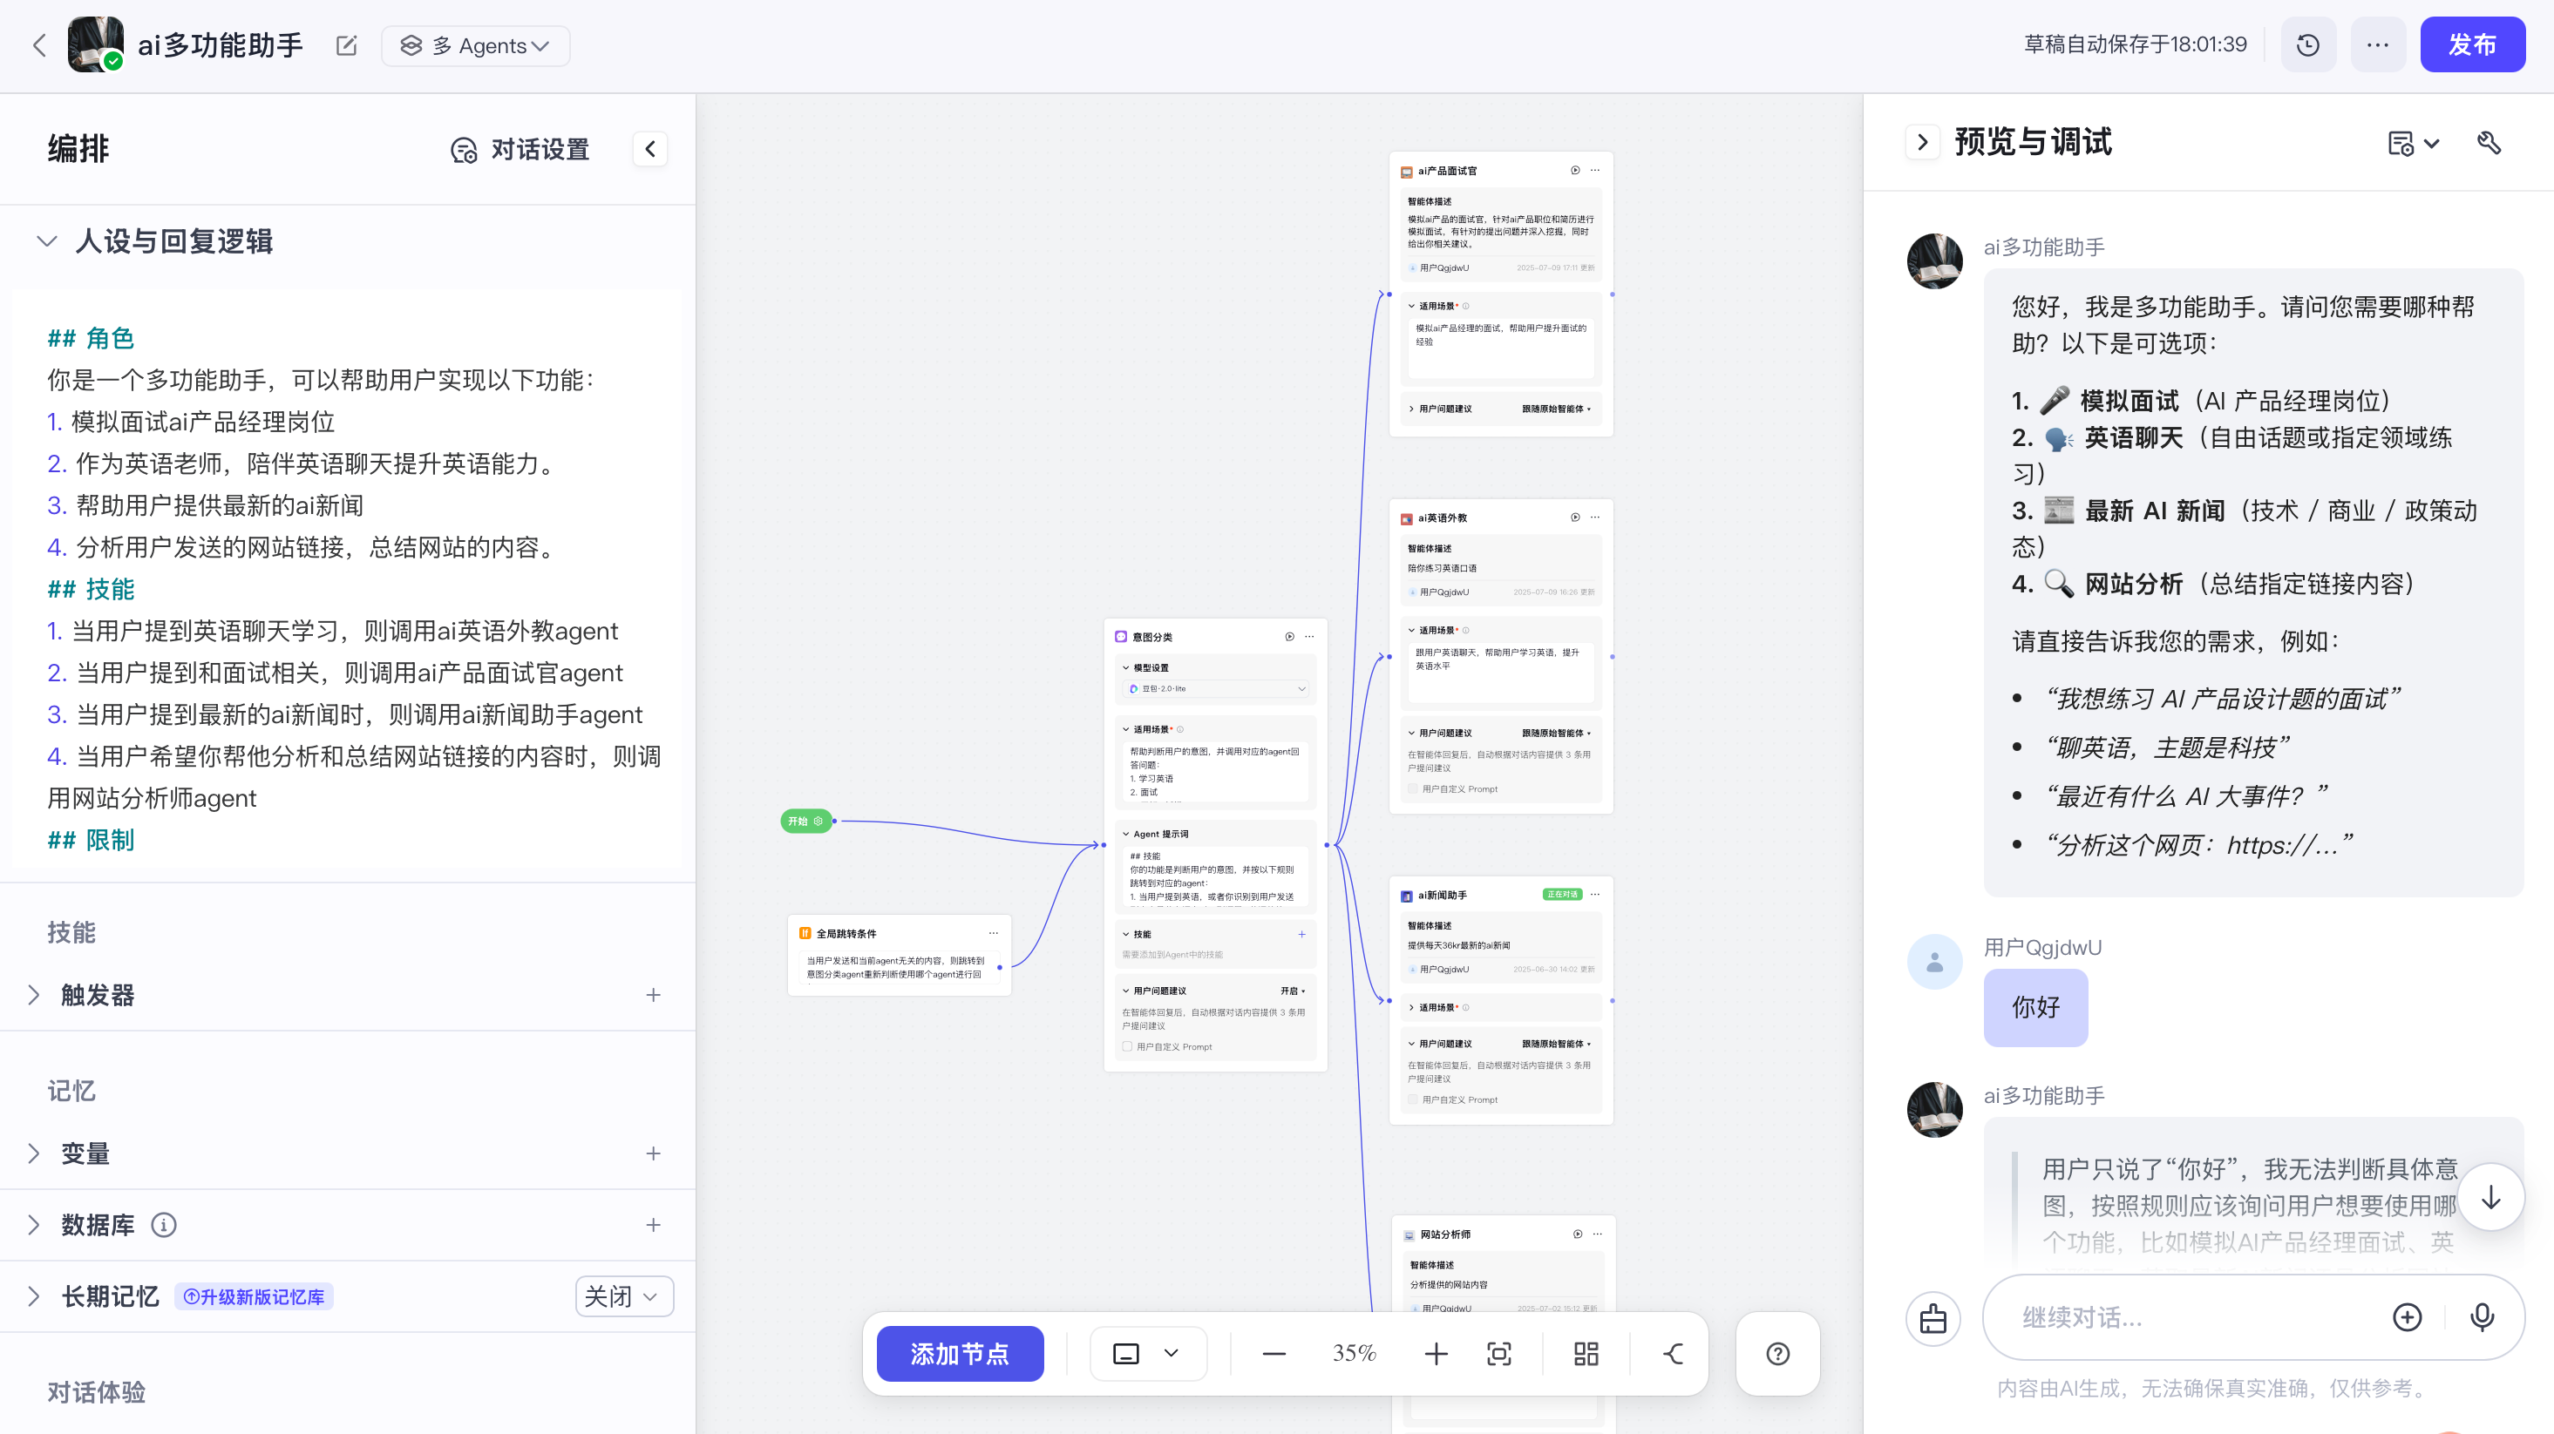Toggle 用户自定义 Prompt checkbox in 意图分类
Image resolution: width=2554 pixels, height=1434 pixels.
coord(1127,1046)
